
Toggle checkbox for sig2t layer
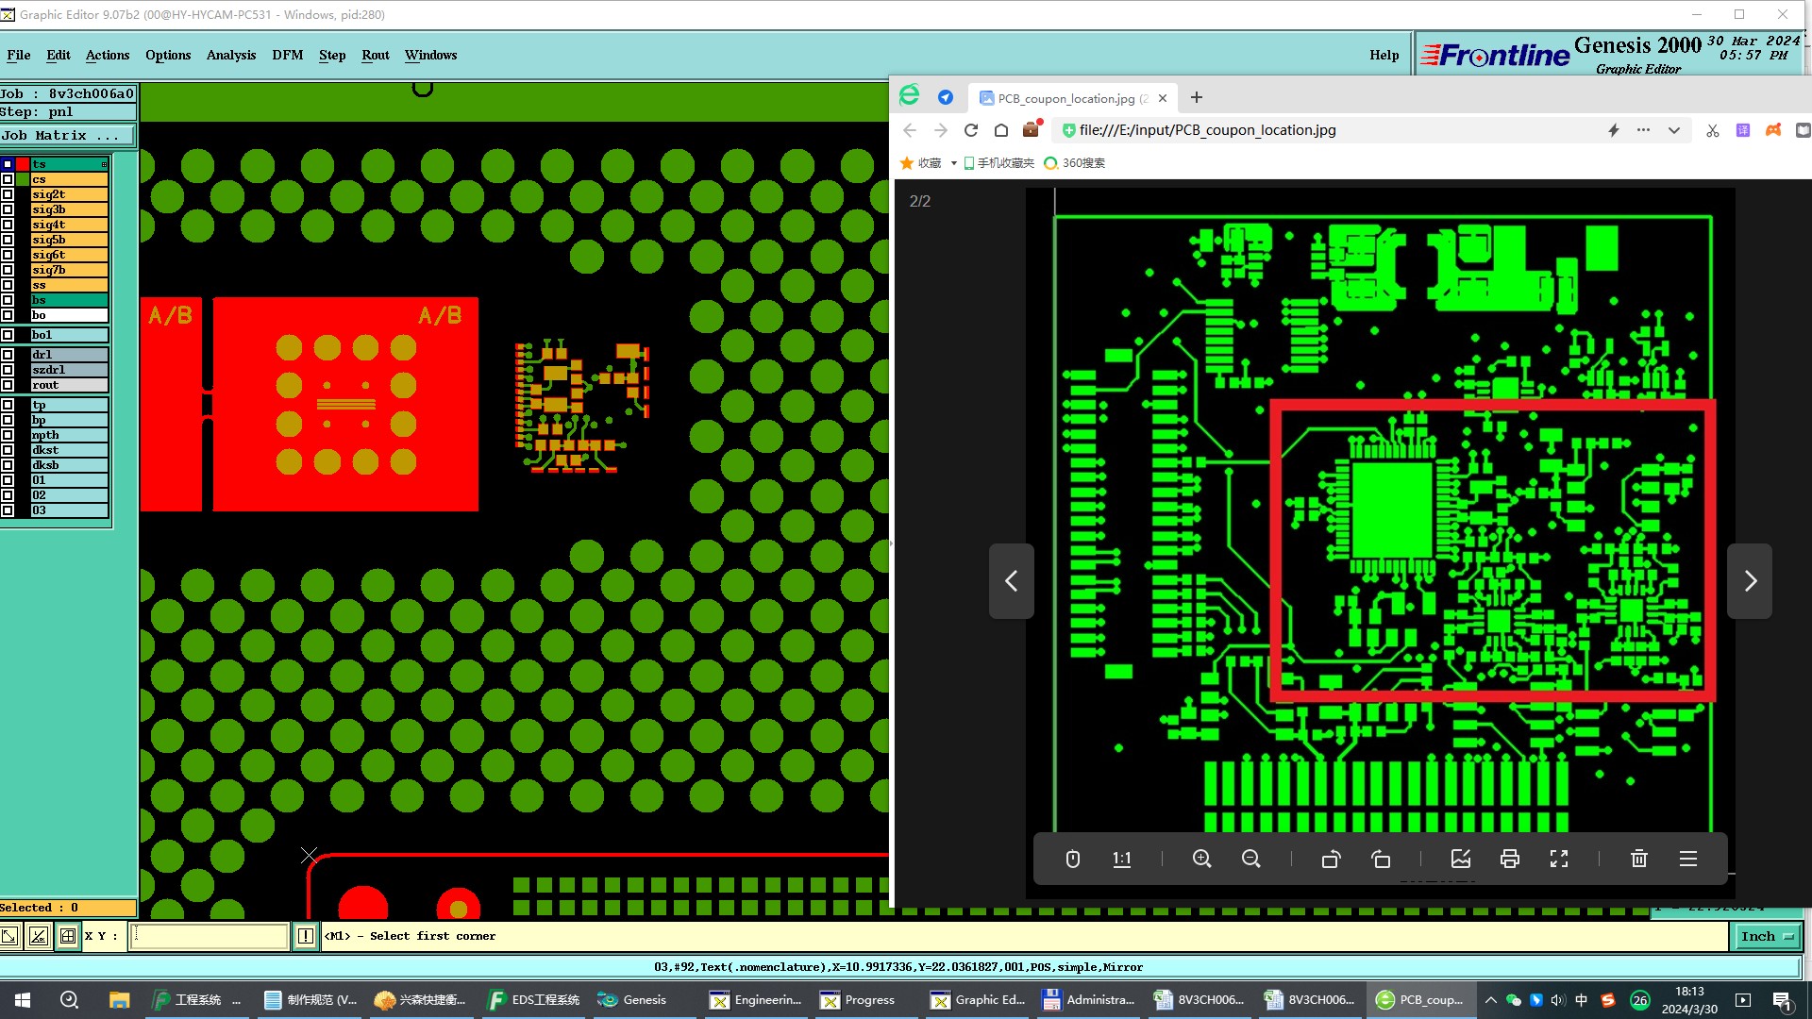[x=8, y=194]
